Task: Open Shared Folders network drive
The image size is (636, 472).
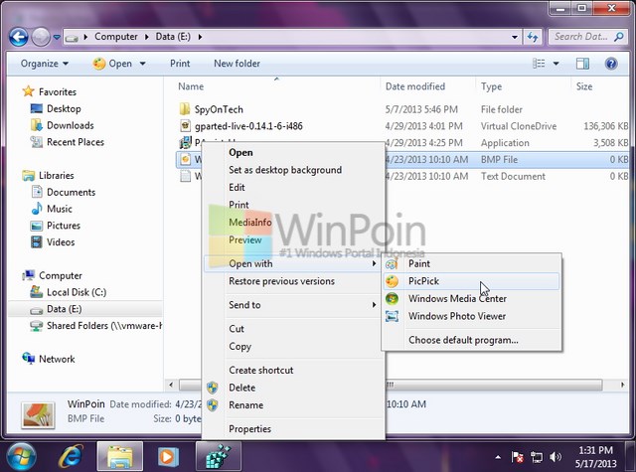Action: tap(104, 326)
